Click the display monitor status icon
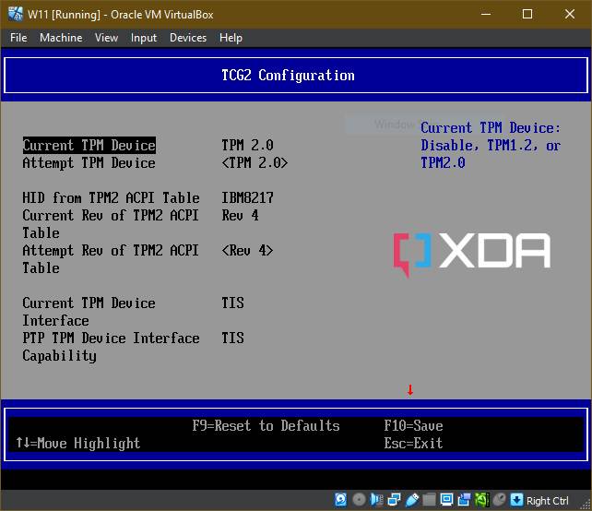This screenshot has height=511, width=592. [x=447, y=500]
